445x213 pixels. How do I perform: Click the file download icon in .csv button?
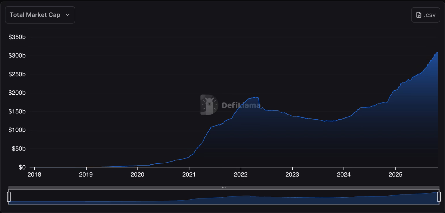tap(419, 15)
